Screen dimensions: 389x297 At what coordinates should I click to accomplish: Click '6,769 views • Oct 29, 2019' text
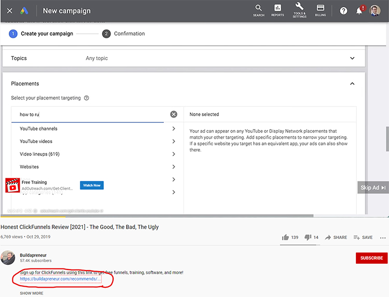[25, 237]
